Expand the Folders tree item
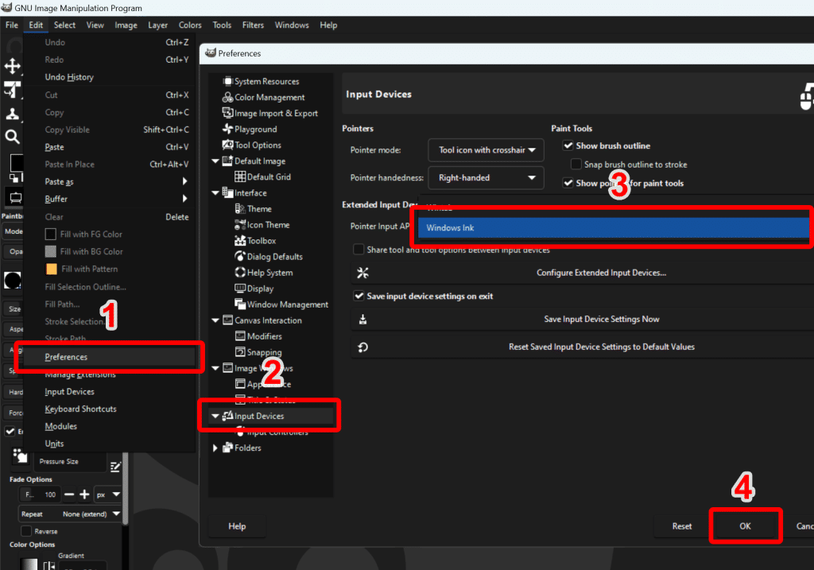Screen dimensions: 814x570 point(215,448)
